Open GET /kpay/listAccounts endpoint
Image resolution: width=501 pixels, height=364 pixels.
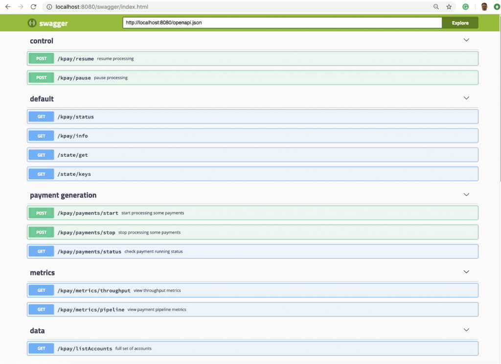252,348
